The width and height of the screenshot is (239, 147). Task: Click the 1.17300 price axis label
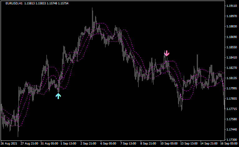pyautogui.click(x=231, y=140)
